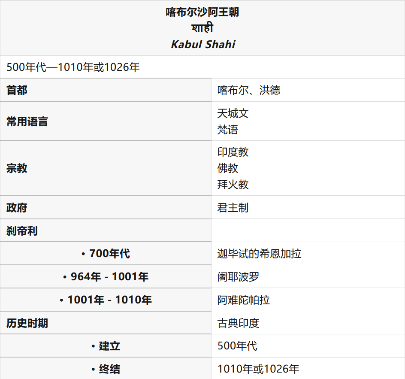The width and height of the screenshot is (405, 379).
Task: Open the 天城文 language link
Action: [x=233, y=113]
